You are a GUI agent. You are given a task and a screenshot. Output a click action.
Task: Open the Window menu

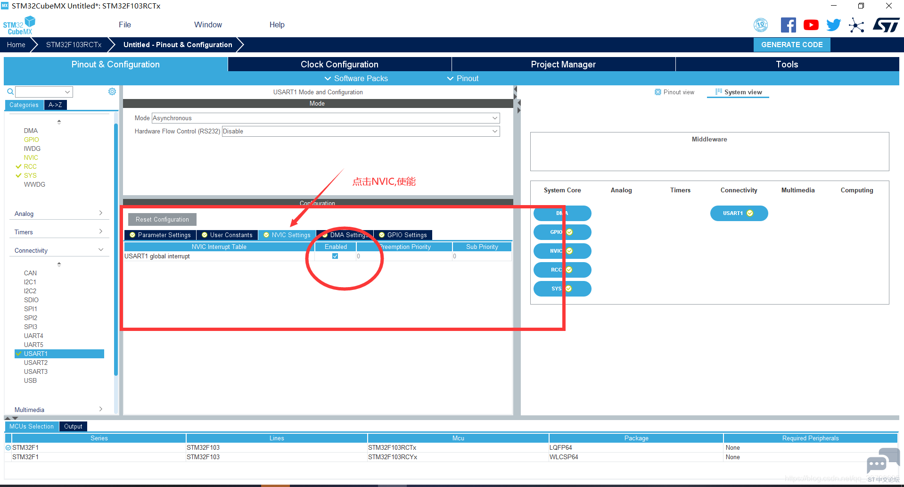pyautogui.click(x=208, y=25)
